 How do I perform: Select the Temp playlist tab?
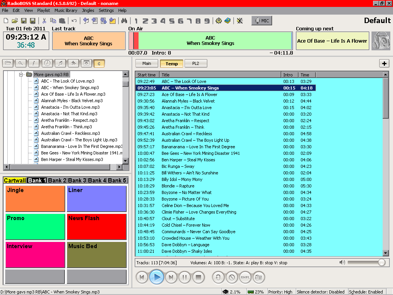172,64
